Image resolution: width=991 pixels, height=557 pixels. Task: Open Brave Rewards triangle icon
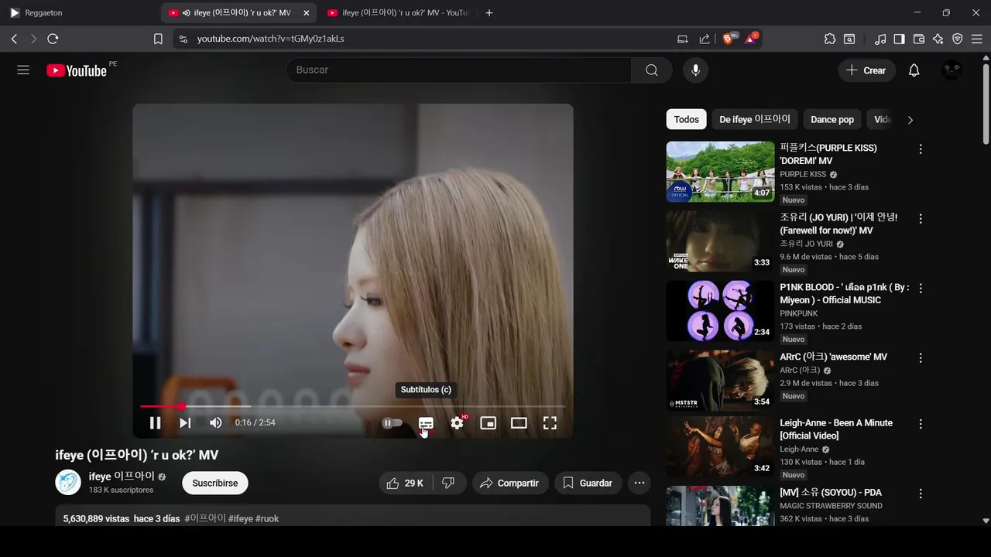point(751,39)
